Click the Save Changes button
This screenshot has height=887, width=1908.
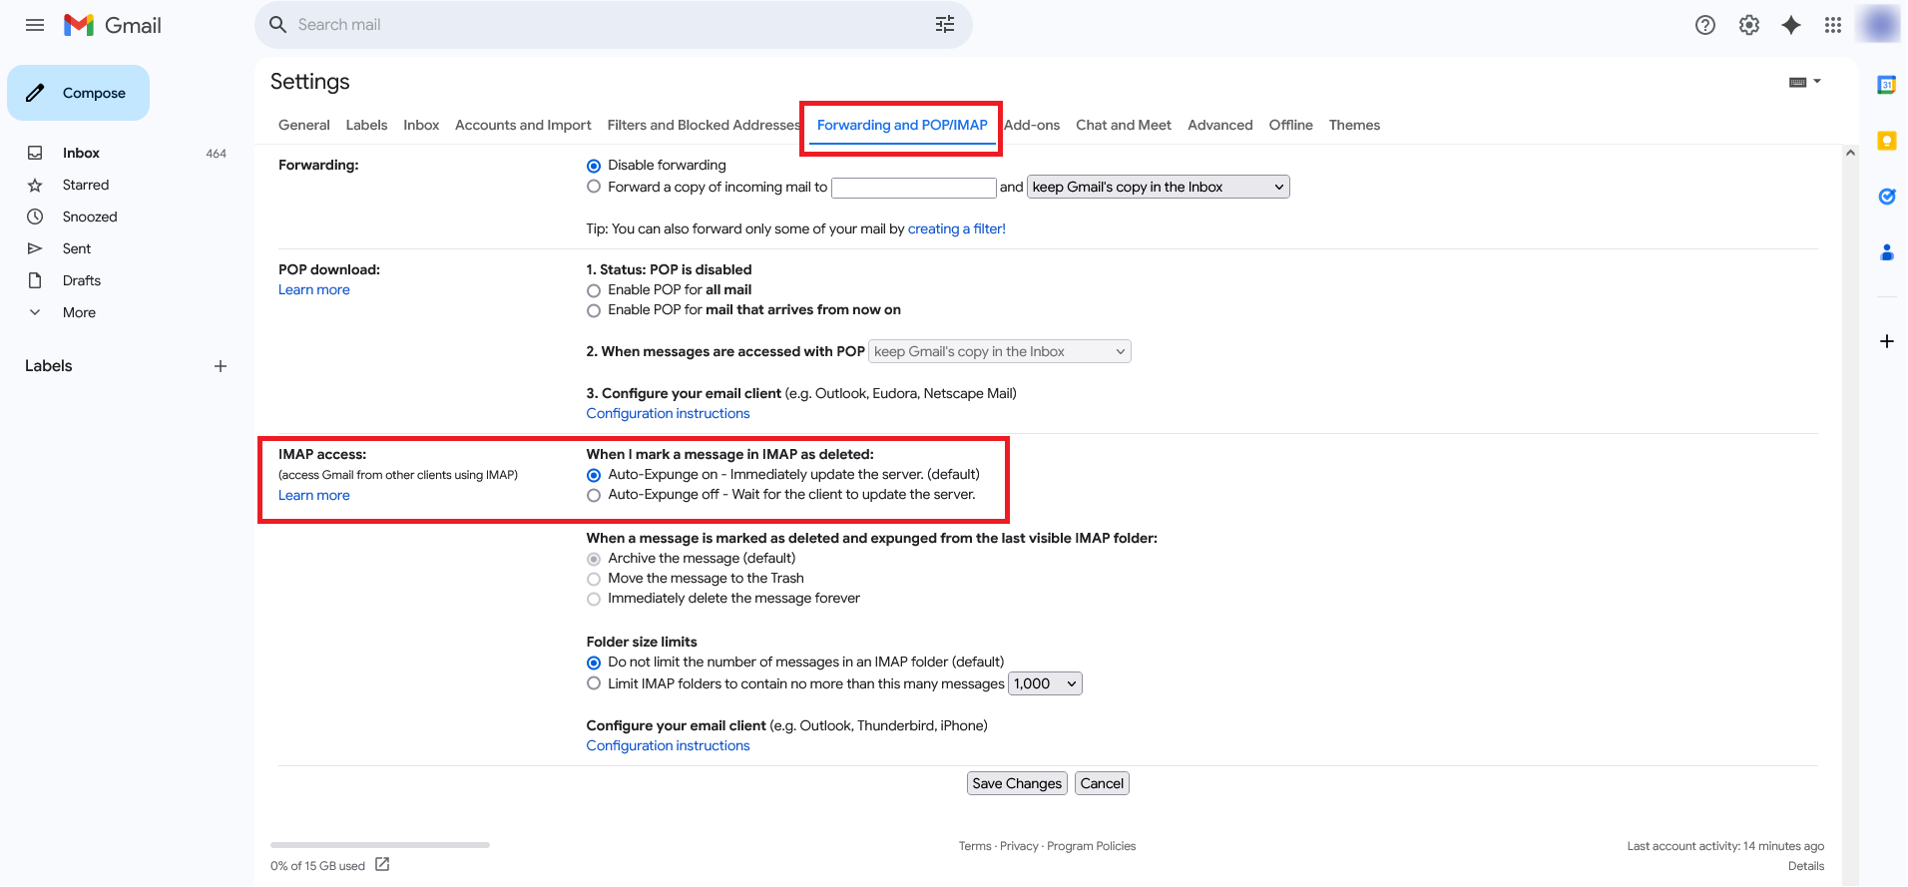point(1016,783)
